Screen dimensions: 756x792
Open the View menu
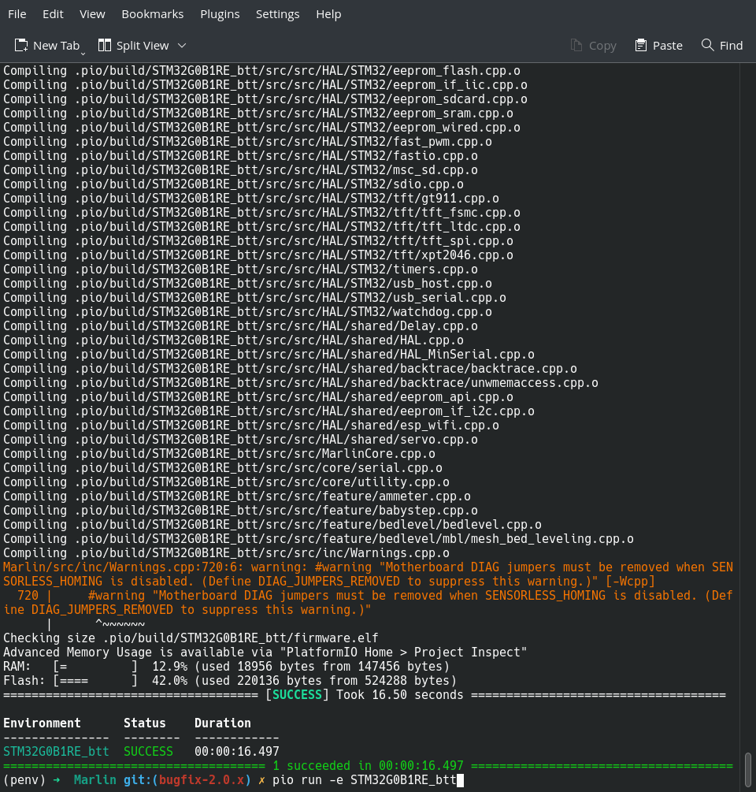[92, 14]
